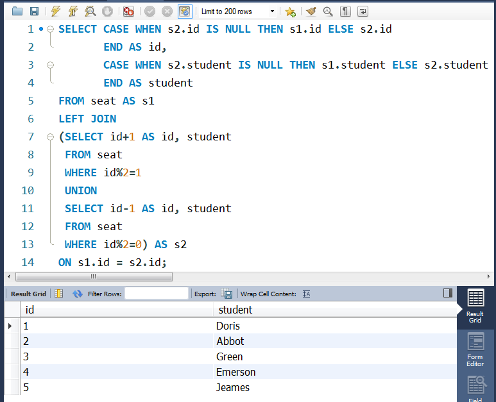The image size is (496, 402).
Task: Execute the SQL query with lightning bolt
Action: pyautogui.click(x=56, y=12)
